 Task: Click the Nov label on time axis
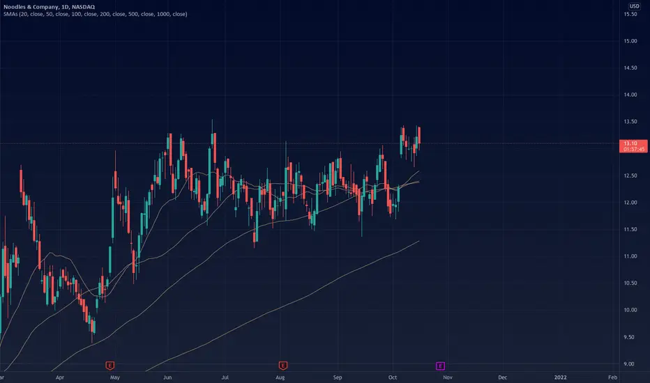pyautogui.click(x=448, y=377)
